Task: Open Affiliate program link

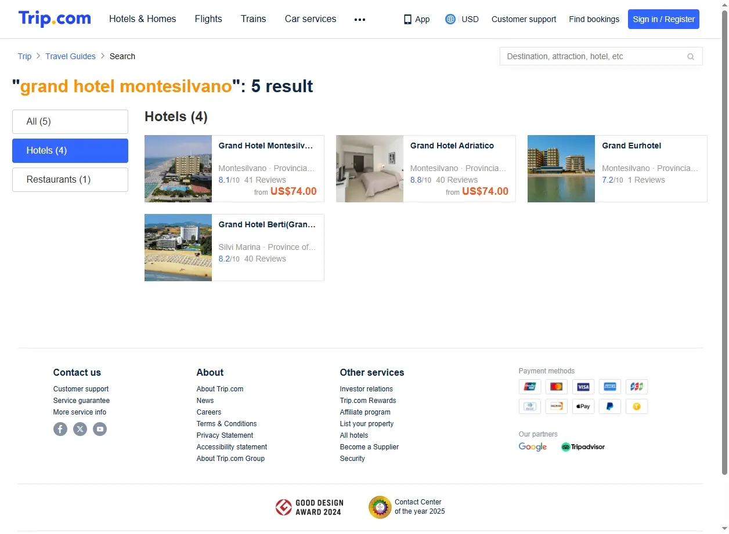Action: (x=365, y=412)
